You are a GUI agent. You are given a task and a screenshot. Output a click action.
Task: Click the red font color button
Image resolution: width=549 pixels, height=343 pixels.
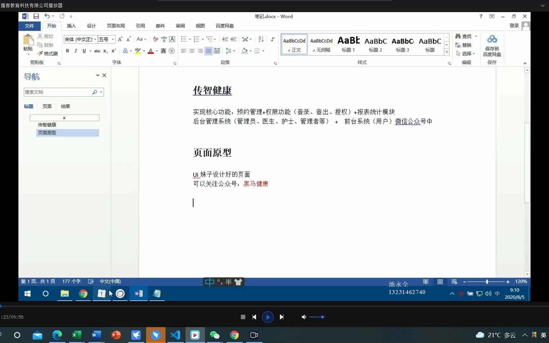(x=151, y=51)
